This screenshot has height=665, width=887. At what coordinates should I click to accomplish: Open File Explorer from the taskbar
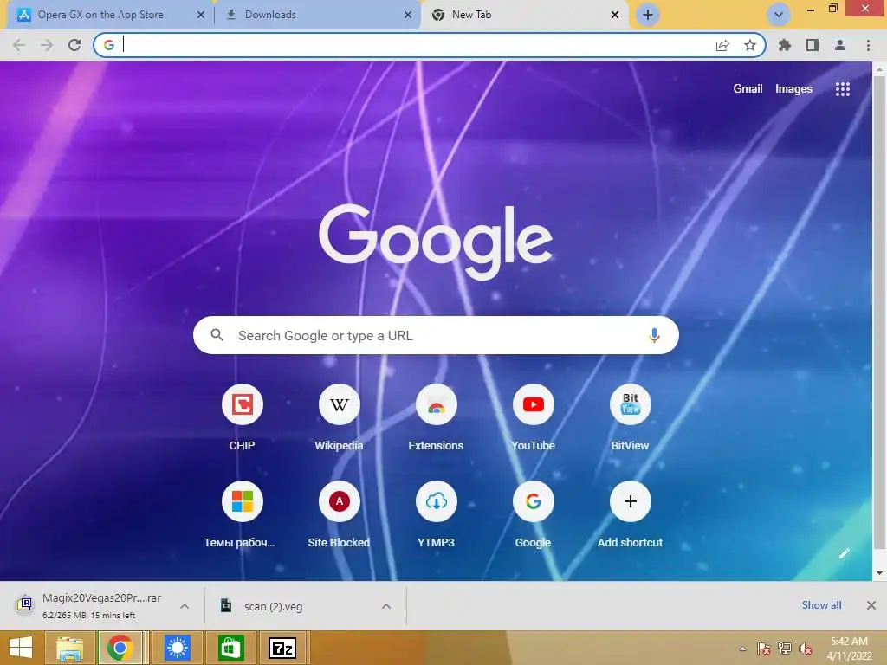click(x=69, y=648)
